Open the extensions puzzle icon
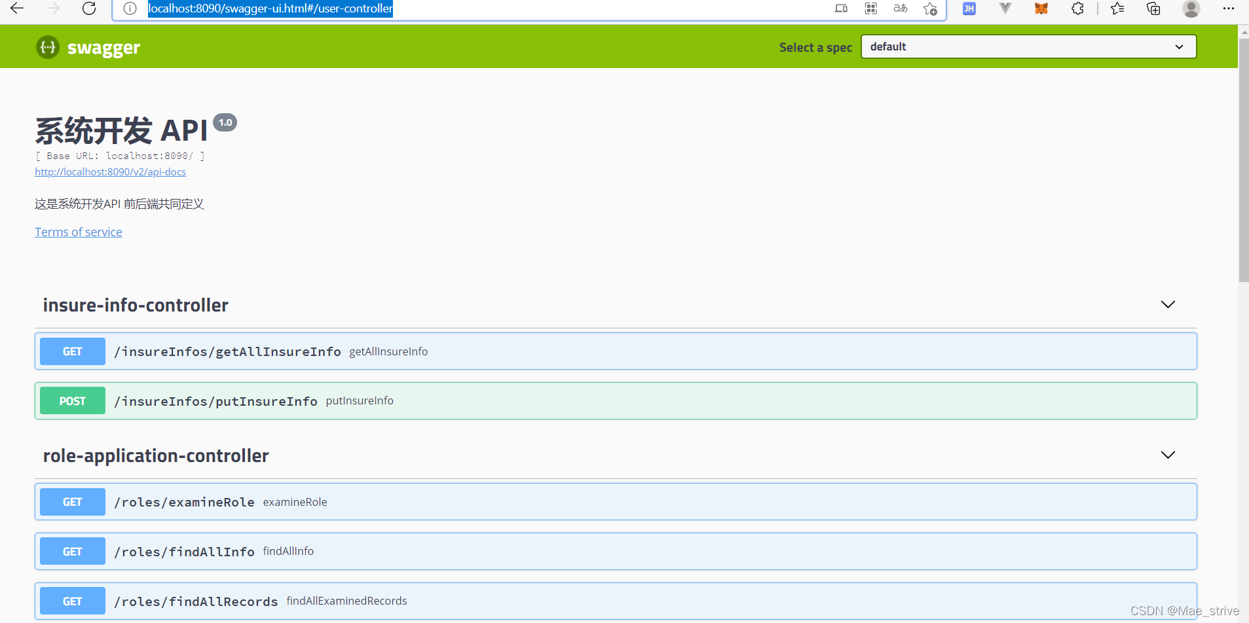 (x=1077, y=9)
